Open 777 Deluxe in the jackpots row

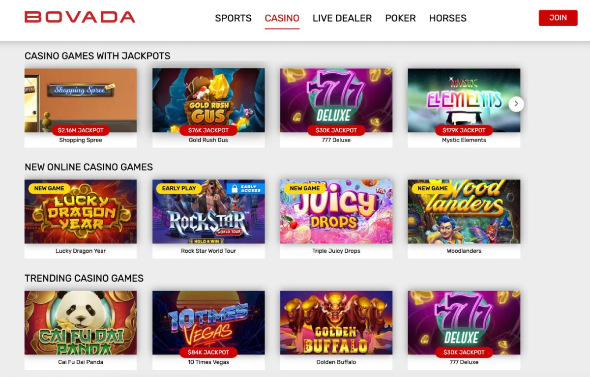336,100
